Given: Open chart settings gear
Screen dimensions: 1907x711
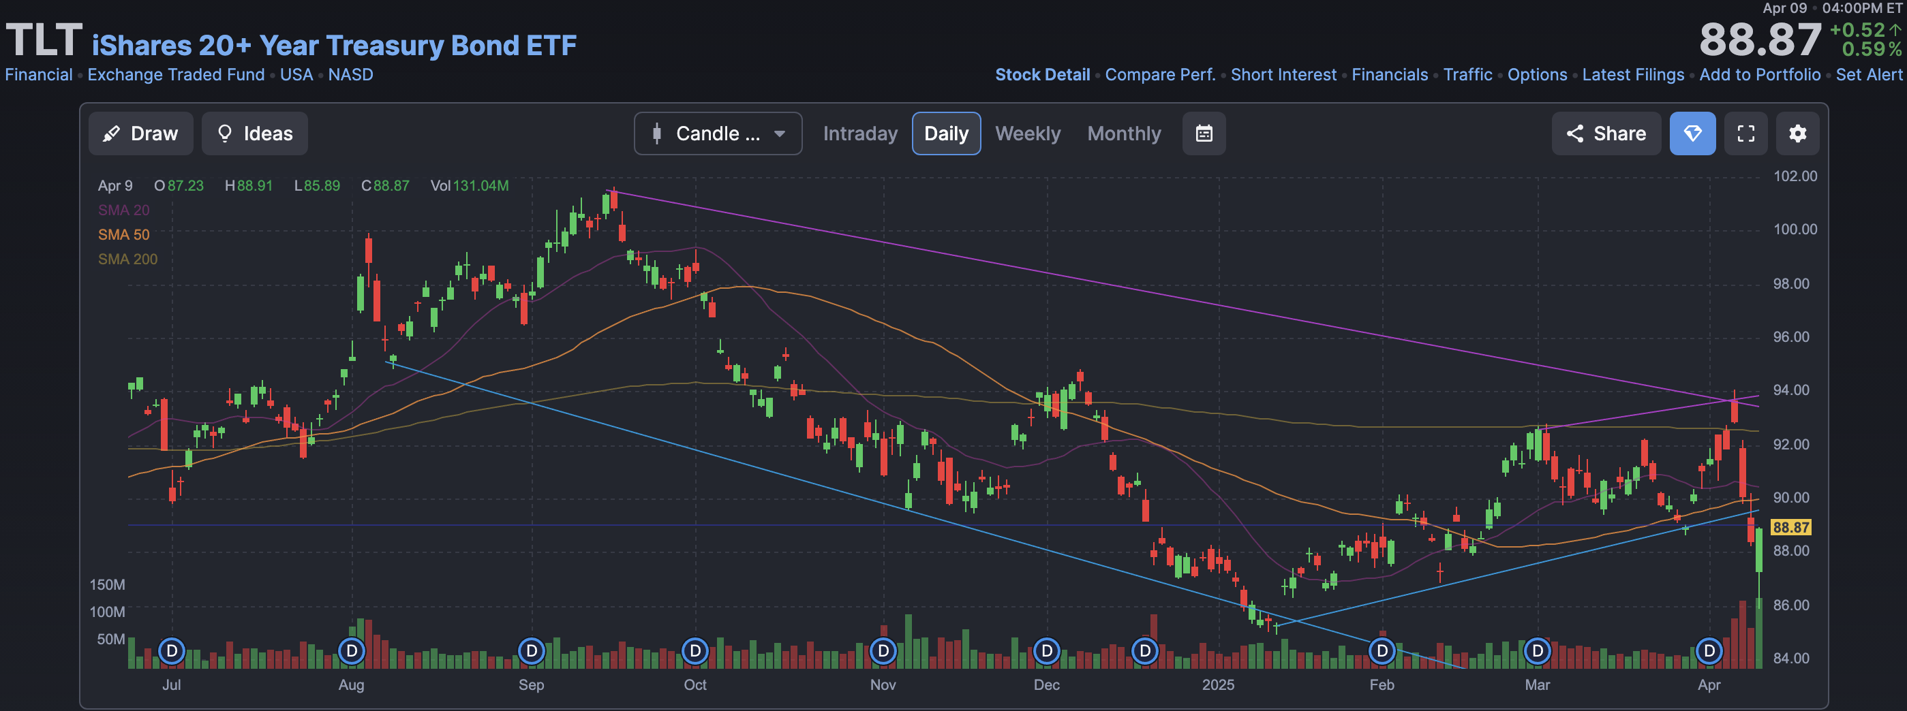Looking at the screenshot, I should [1797, 133].
